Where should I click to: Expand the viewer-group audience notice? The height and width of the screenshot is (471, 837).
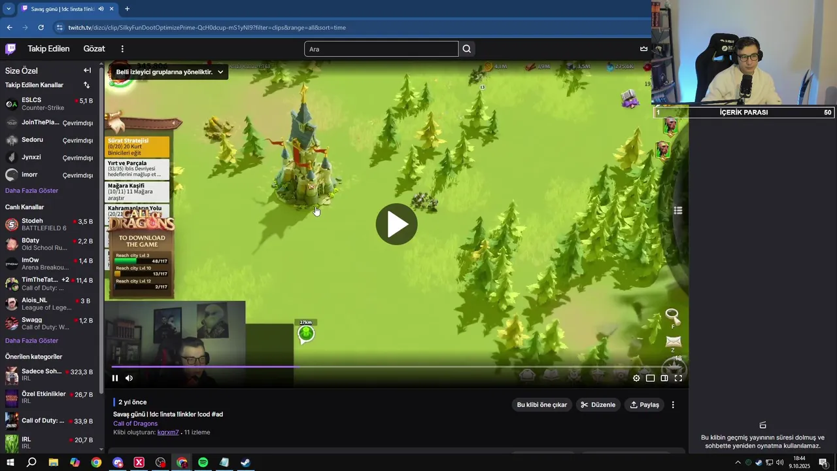click(169, 72)
